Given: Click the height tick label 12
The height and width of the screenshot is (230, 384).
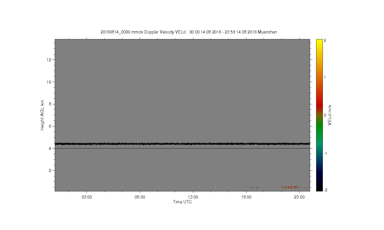Looking at the screenshot, I should pos(49,60).
